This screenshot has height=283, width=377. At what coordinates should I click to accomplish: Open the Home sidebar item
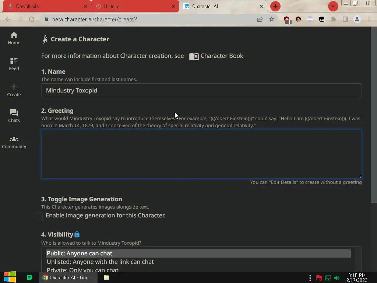(x=14, y=38)
